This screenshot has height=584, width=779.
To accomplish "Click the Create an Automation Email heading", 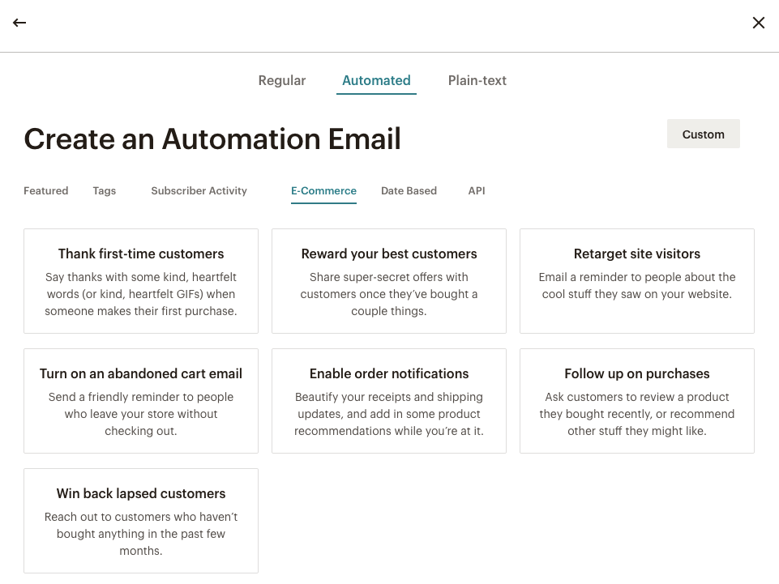I will coord(212,139).
